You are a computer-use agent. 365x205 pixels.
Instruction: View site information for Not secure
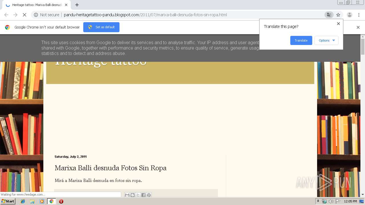(x=46, y=15)
